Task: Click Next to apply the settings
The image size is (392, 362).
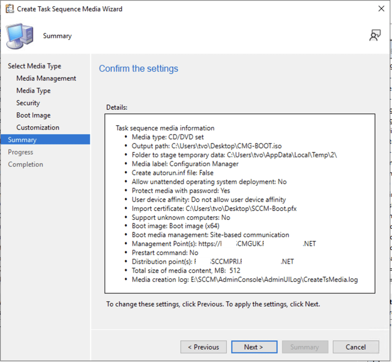Action: [x=254, y=347]
